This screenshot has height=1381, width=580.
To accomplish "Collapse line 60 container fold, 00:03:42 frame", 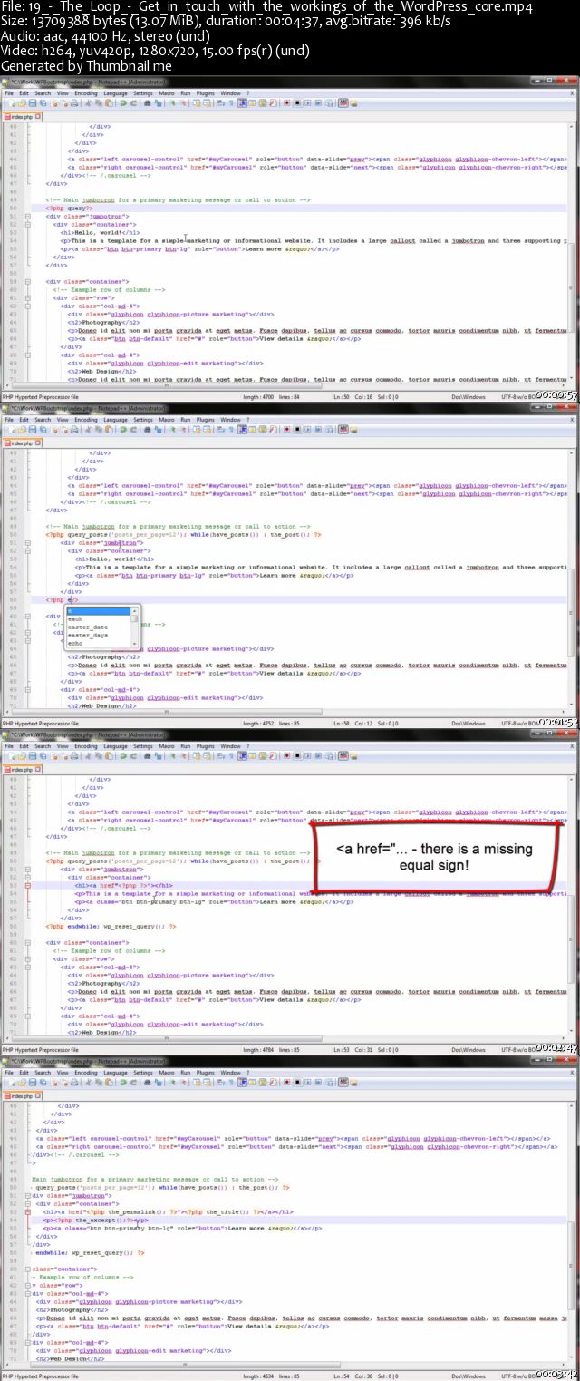I will (x=28, y=1269).
